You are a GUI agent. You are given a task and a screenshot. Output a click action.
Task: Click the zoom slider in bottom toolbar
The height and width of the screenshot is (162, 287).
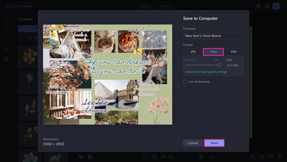coord(182,157)
